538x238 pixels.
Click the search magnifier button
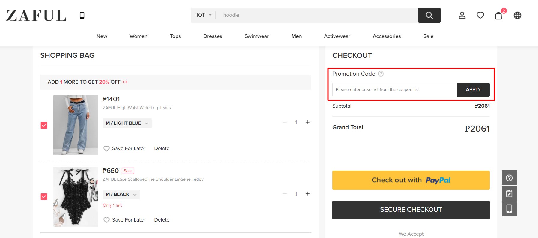(429, 15)
